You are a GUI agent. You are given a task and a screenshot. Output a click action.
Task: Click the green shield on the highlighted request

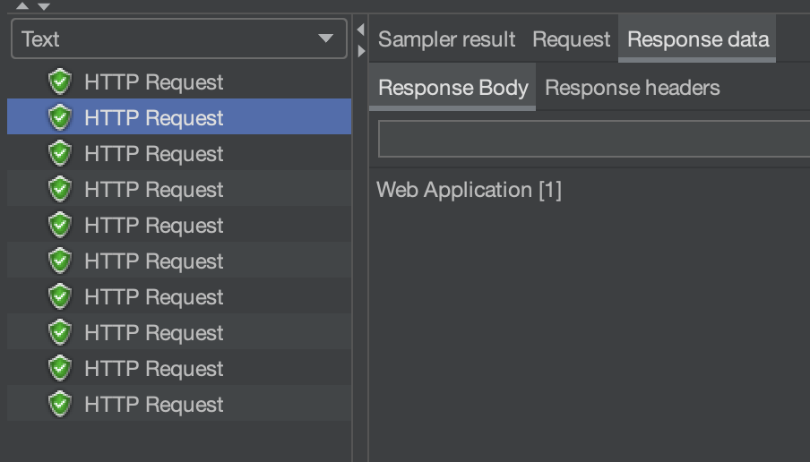(x=60, y=118)
